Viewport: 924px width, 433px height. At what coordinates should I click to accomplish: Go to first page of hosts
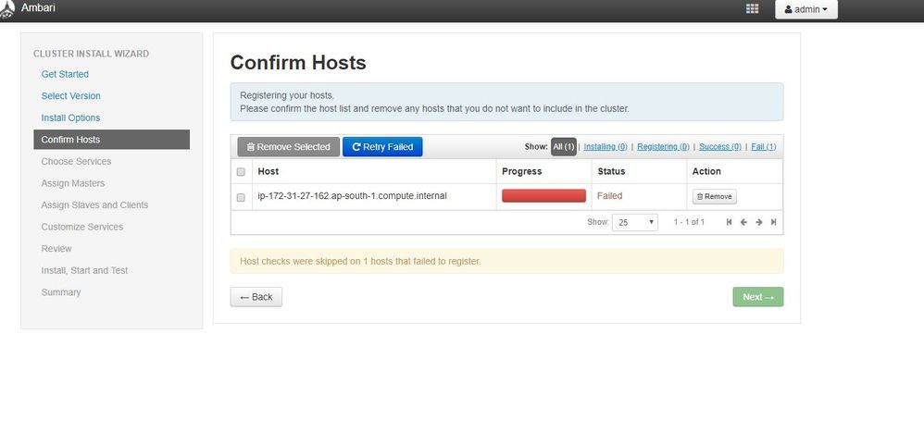pos(729,222)
